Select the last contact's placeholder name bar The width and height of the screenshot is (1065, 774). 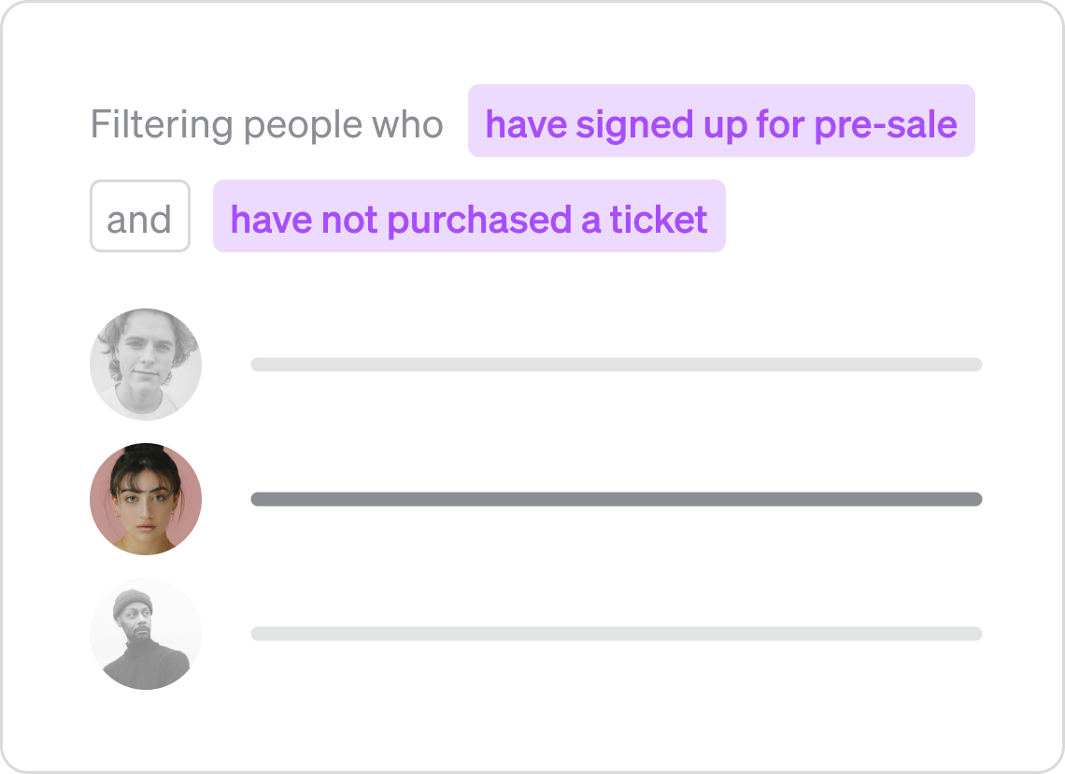[615, 633]
